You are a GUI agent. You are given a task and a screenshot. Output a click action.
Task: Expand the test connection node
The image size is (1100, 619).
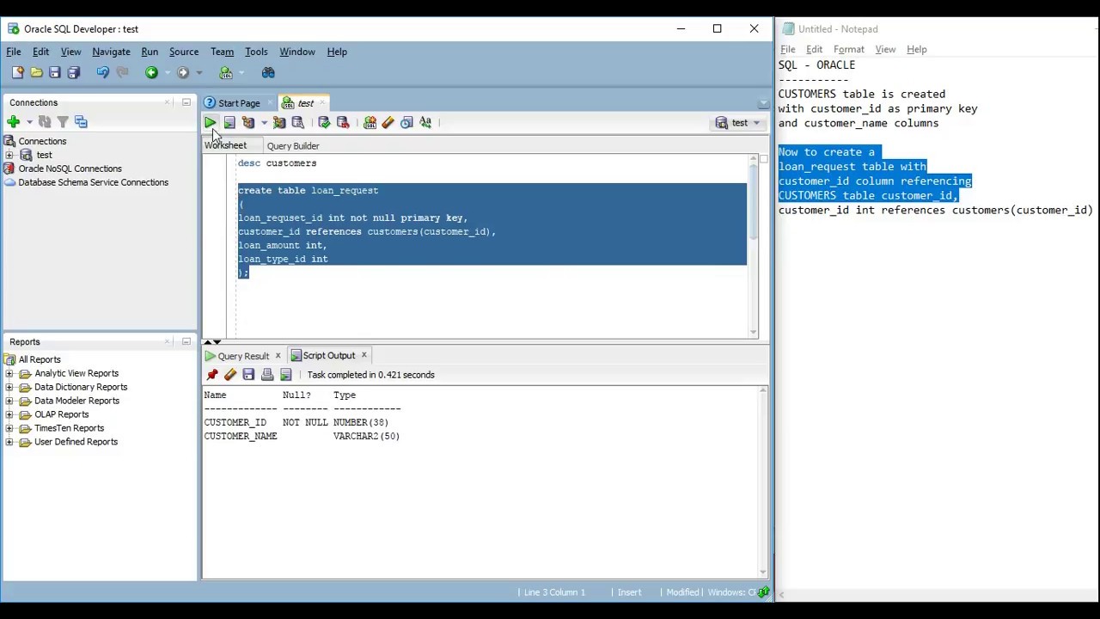[x=9, y=155]
